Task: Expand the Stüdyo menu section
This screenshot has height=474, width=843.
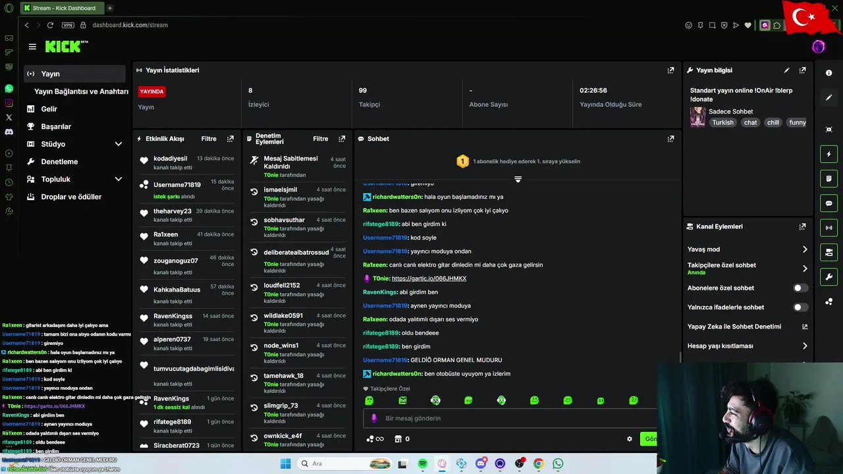Action: coord(119,144)
